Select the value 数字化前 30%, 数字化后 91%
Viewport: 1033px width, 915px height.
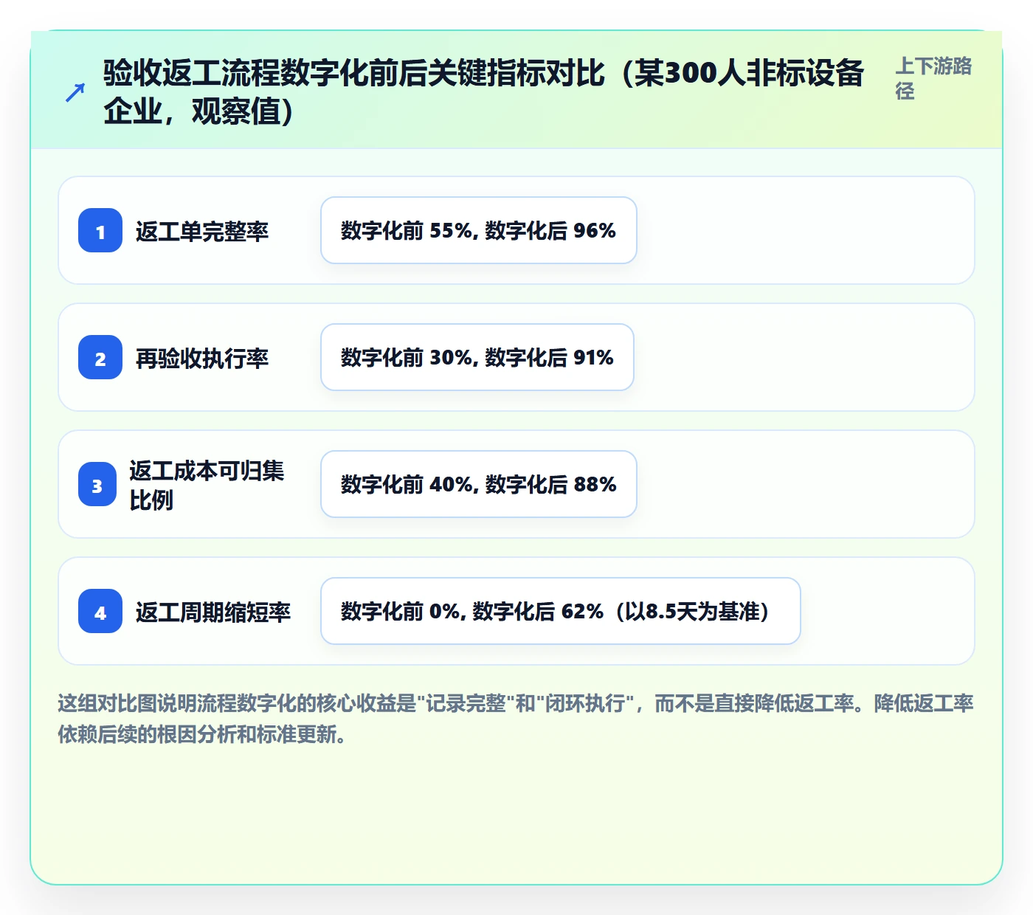pyautogui.click(x=477, y=357)
